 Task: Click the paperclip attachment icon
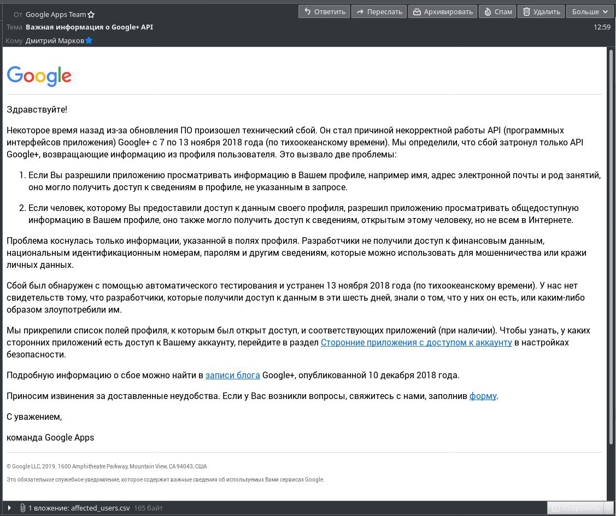(x=23, y=508)
